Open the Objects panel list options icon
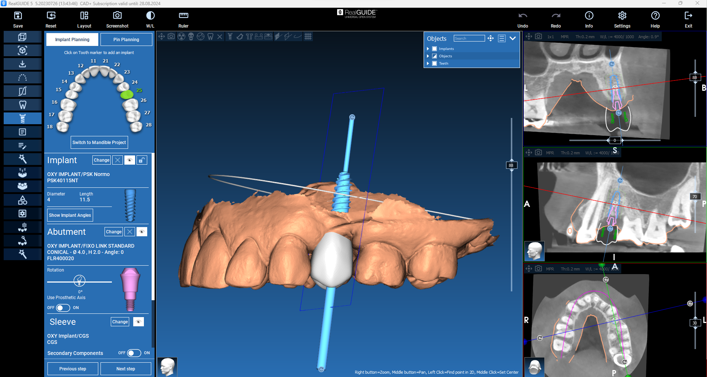 502,38
